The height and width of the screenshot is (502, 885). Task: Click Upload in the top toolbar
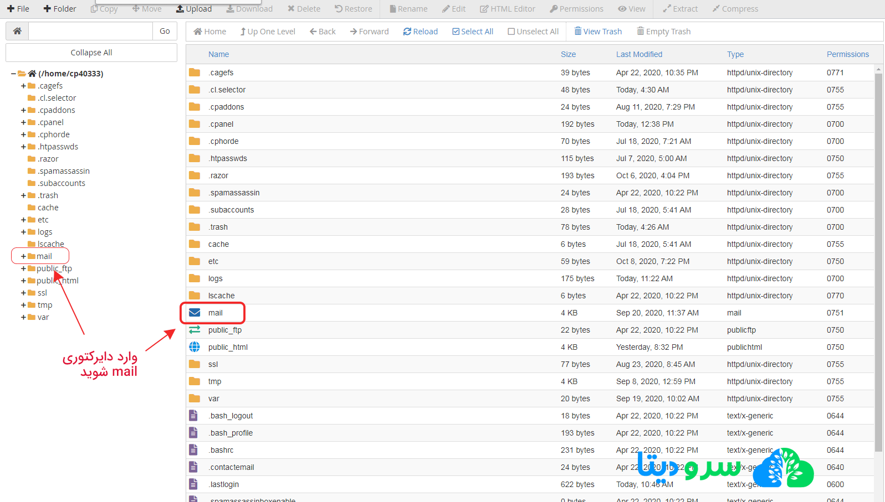[194, 9]
